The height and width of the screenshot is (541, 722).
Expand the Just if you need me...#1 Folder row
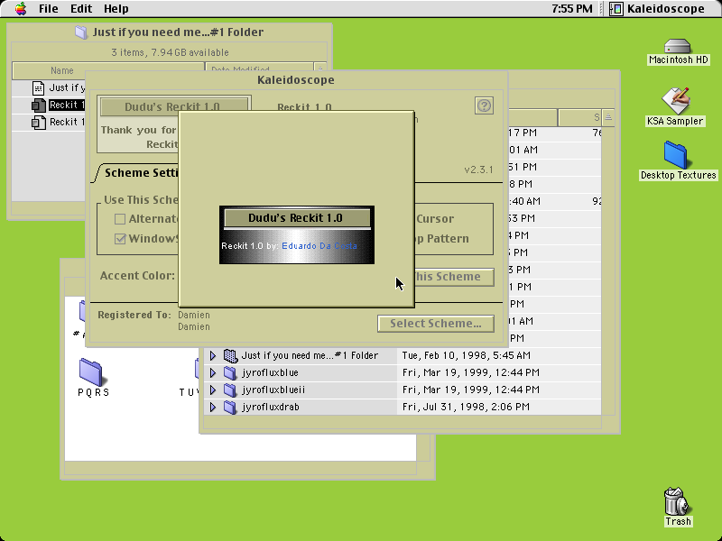point(213,355)
